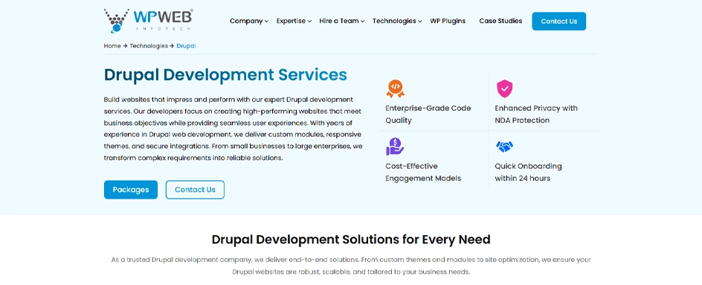Open Technologies breadcrumb link
Screen dimensions: 702x285
[149, 45]
